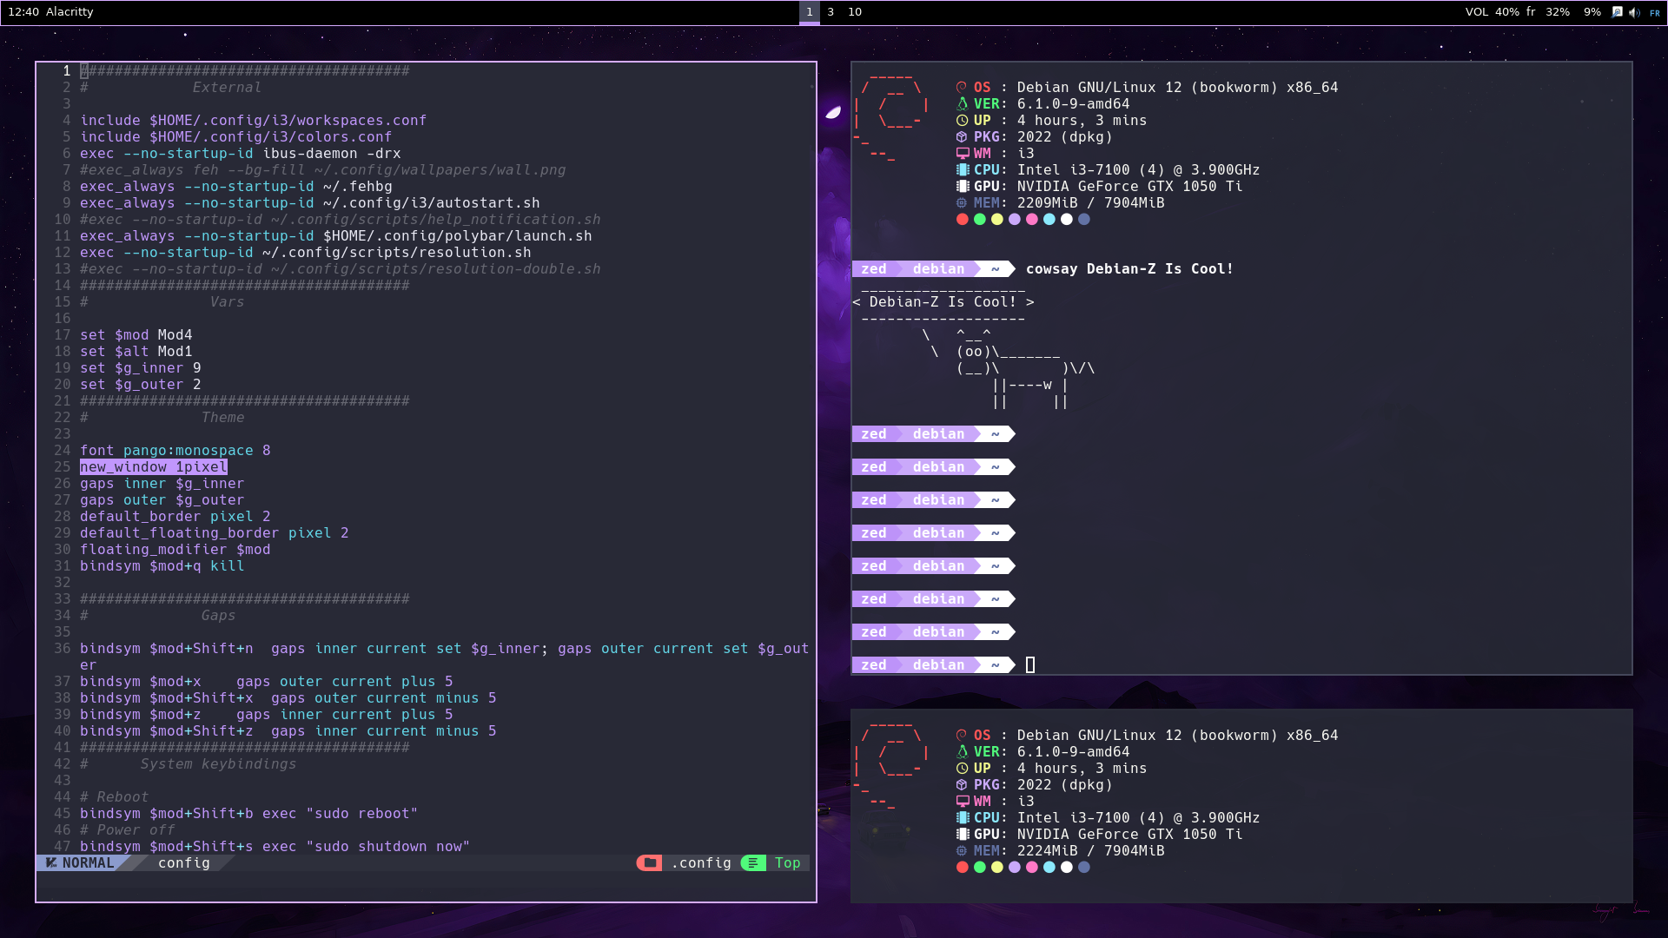Click the CPU chip icon in the top fastfetch panel
Image resolution: width=1668 pixels, height=938 pixels.
962,169
